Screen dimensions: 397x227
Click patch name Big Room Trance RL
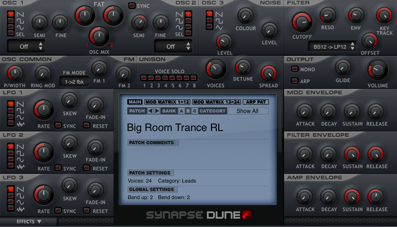pos(175,127)
